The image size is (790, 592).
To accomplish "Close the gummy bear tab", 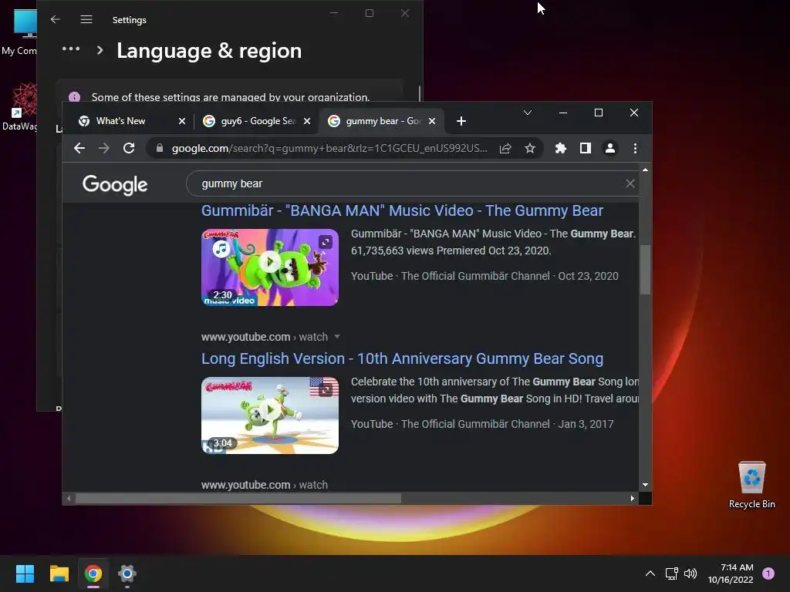I will click(432, 121).
